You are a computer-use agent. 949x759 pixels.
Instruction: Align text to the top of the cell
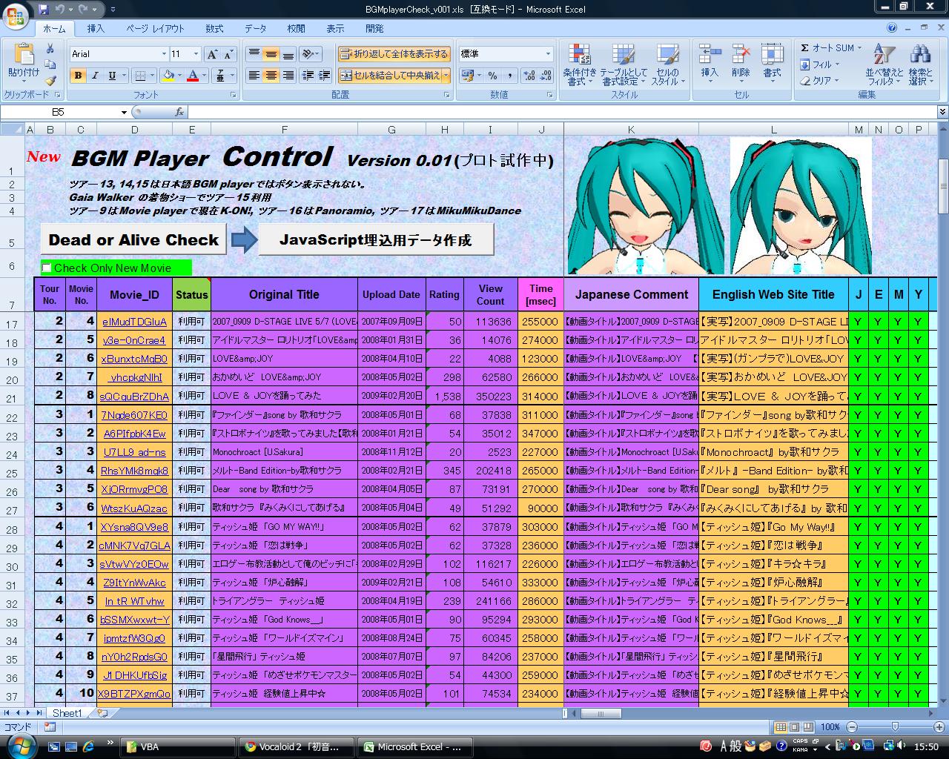254,54
